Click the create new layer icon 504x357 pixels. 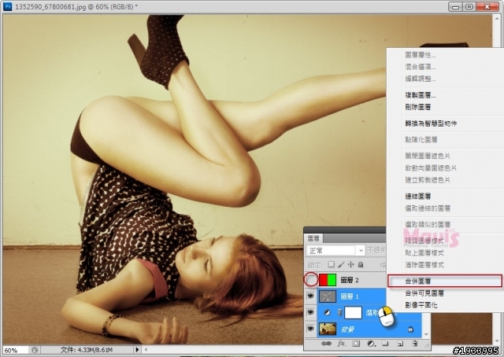(x=400, y=344)
